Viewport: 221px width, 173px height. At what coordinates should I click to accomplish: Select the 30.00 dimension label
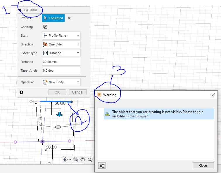[60, 103]
